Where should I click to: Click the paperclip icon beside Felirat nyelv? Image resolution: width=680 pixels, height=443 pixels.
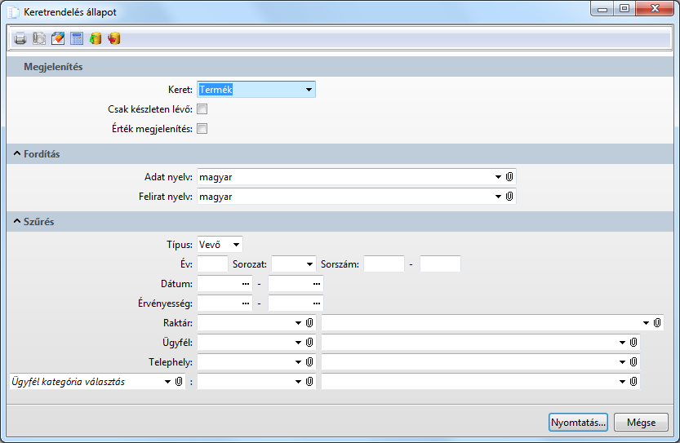point(509,197)
